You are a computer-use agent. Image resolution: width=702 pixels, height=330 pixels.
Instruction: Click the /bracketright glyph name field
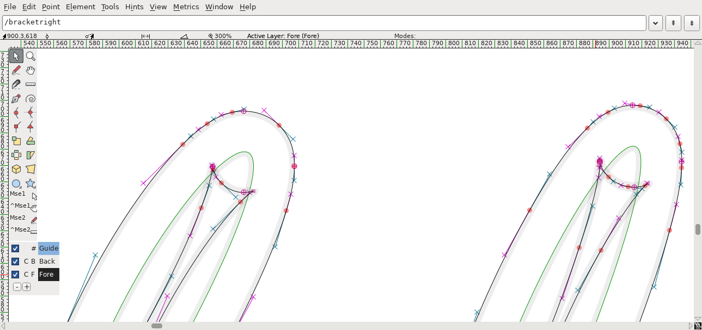(x=324, y=23)
